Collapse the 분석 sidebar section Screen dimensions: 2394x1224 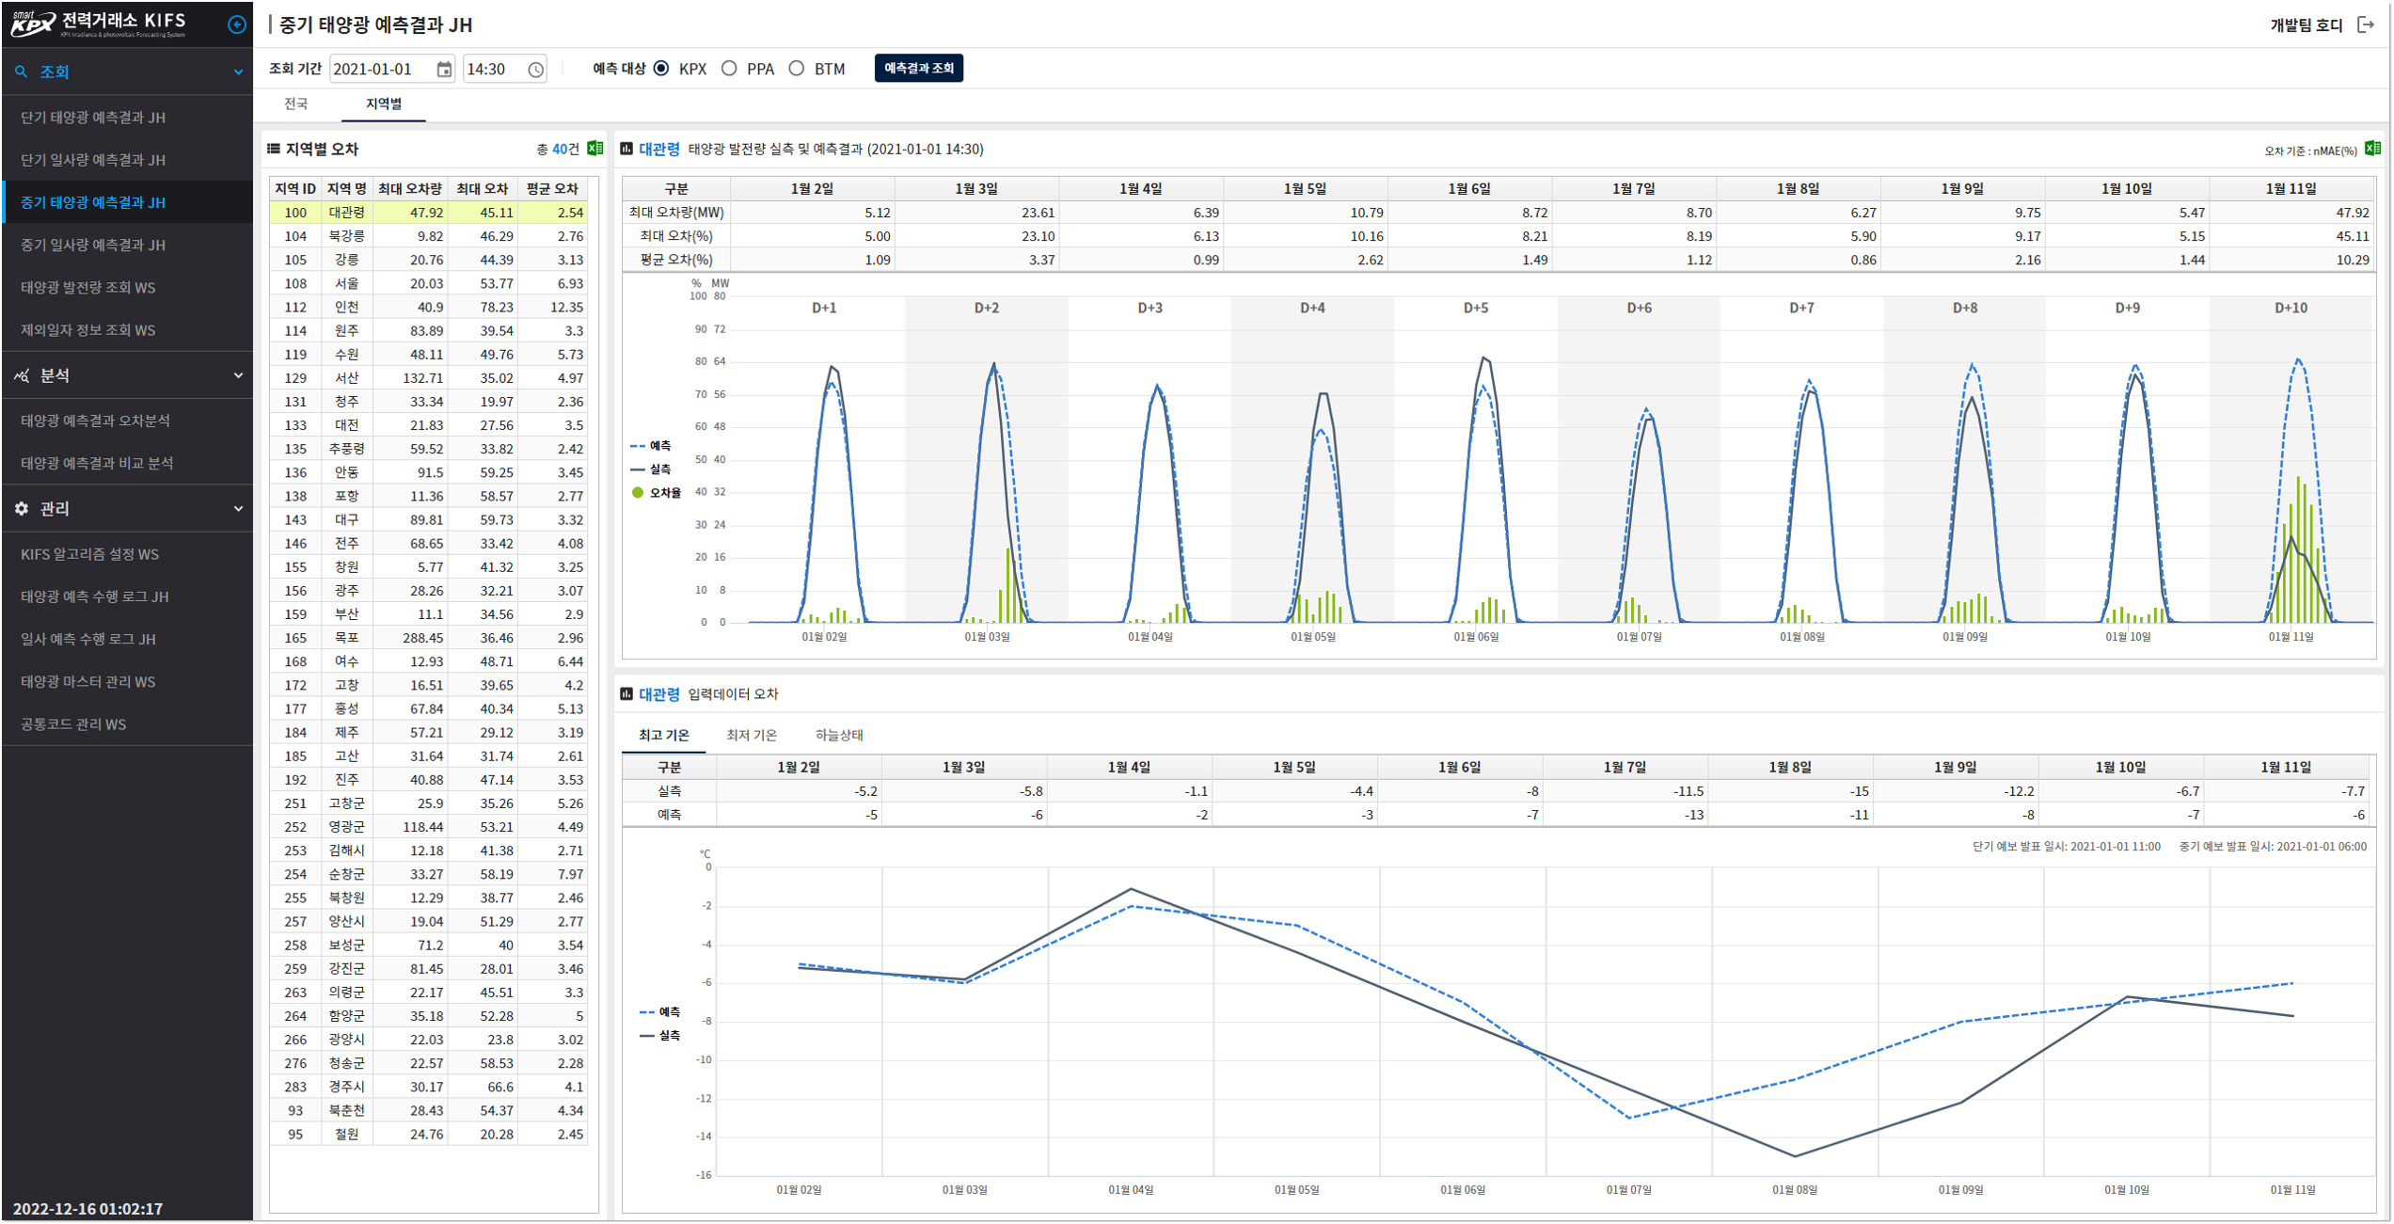pyautogui.click(x=238, y=375)
